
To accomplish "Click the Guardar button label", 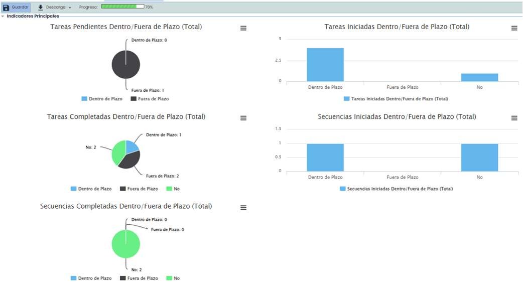I will pyautogui.click(x=20, y=8).
